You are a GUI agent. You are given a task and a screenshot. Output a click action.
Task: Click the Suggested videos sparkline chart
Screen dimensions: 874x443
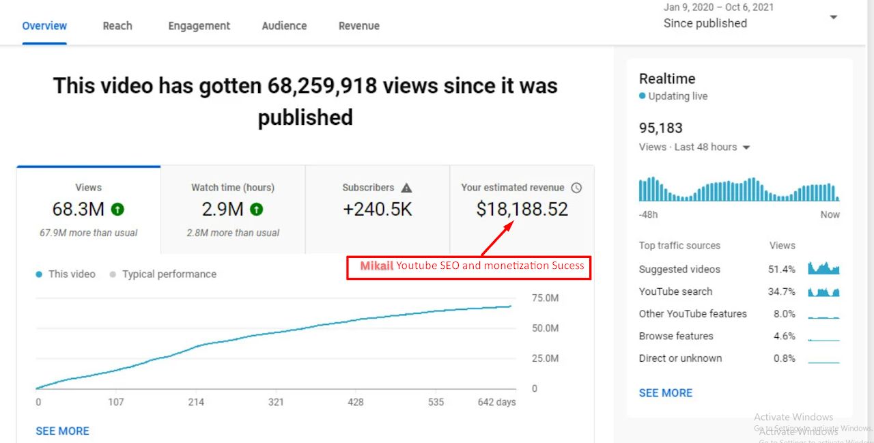(x=823, y=269)
